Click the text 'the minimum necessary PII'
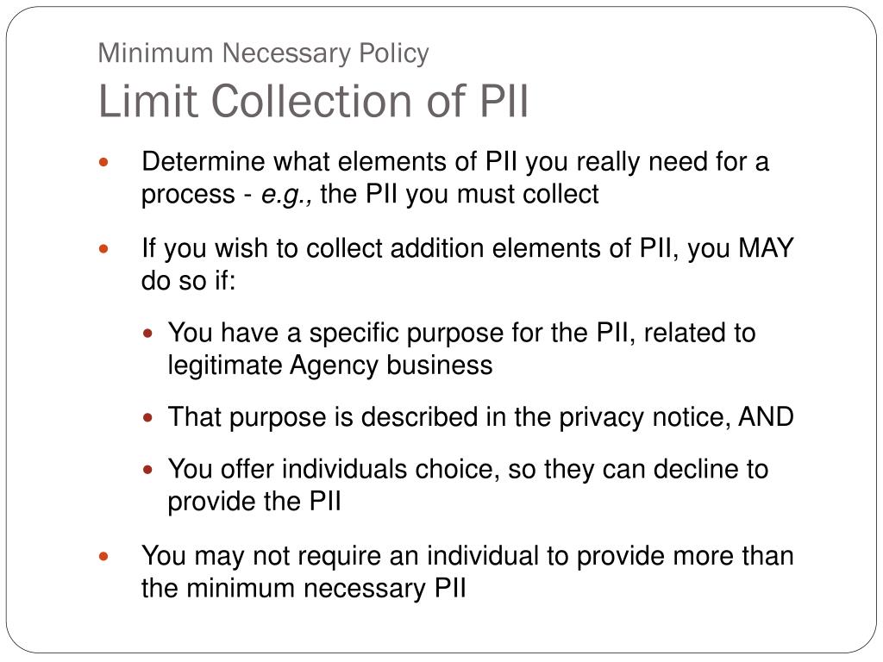883x662 pixels. tap(304, 589)
